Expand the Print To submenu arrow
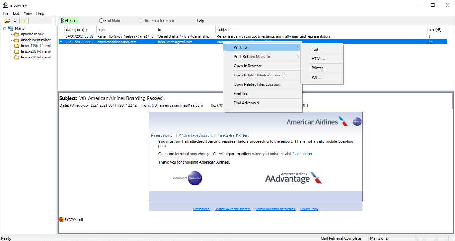Screen dimensions: 455x241 pyautogui.click(x=298, y=47)
